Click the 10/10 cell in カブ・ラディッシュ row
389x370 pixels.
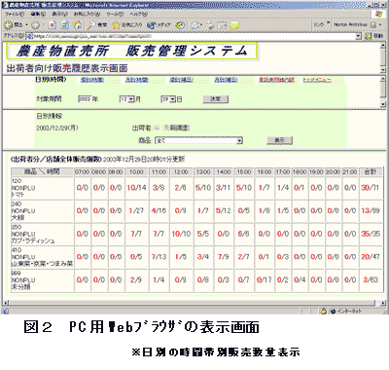(x=181, y=234)
